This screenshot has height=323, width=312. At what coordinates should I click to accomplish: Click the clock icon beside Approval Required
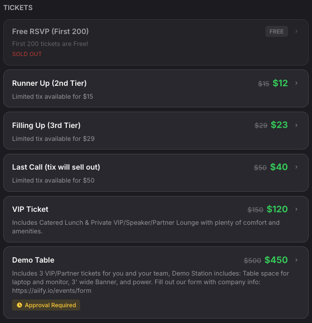[x=20, y=305]
